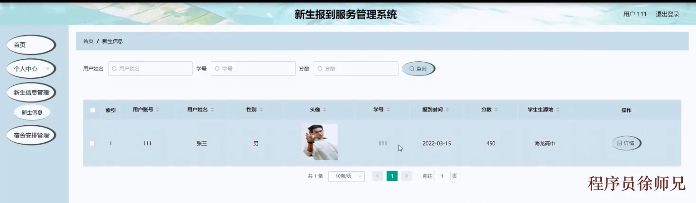Click the 张三 name cell
Screen dimensions: 696x203
pyautogui.click(x=202, y=143)
